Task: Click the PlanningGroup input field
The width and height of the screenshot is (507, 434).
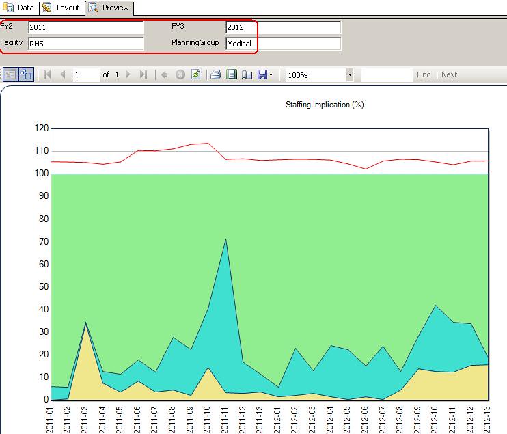Action: [284, 44]
